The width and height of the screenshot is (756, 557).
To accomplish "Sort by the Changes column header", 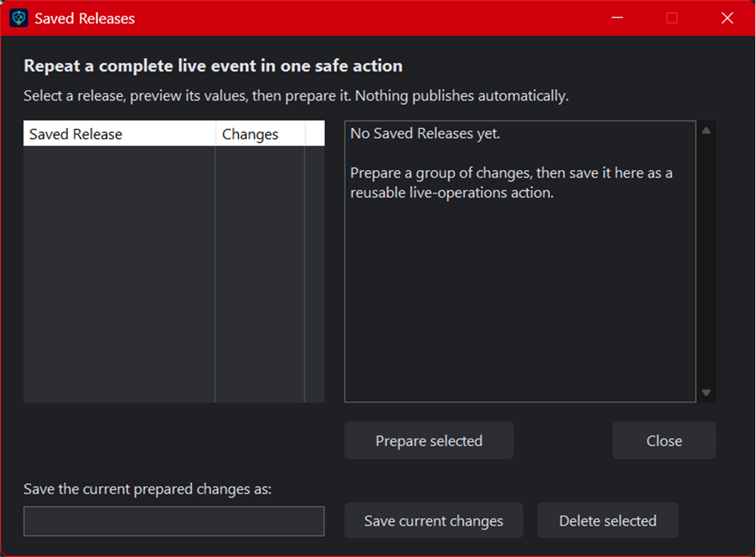I will pyautogui.click(x=260, y=134).
